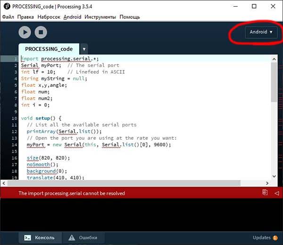Click 'int lf = 10;' code line
283x245 pixels.
coord(38,72)
